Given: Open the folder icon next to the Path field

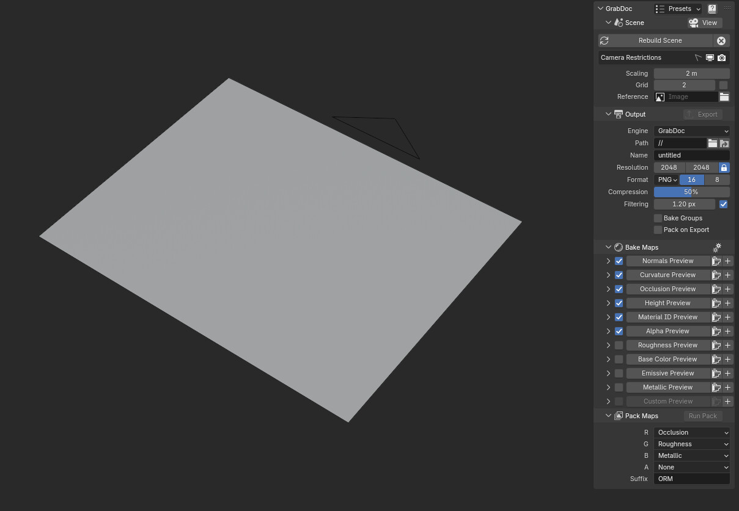Looking at the screenshot, I should [712, 143].
